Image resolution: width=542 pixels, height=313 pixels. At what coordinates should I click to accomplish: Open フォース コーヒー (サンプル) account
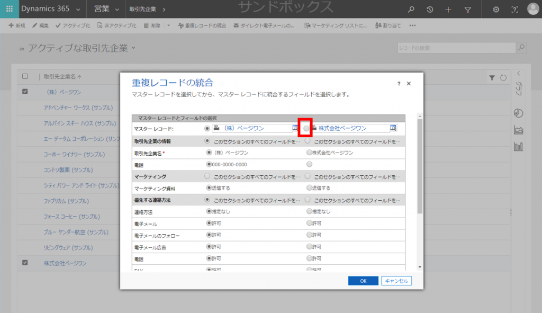(71, 217)
